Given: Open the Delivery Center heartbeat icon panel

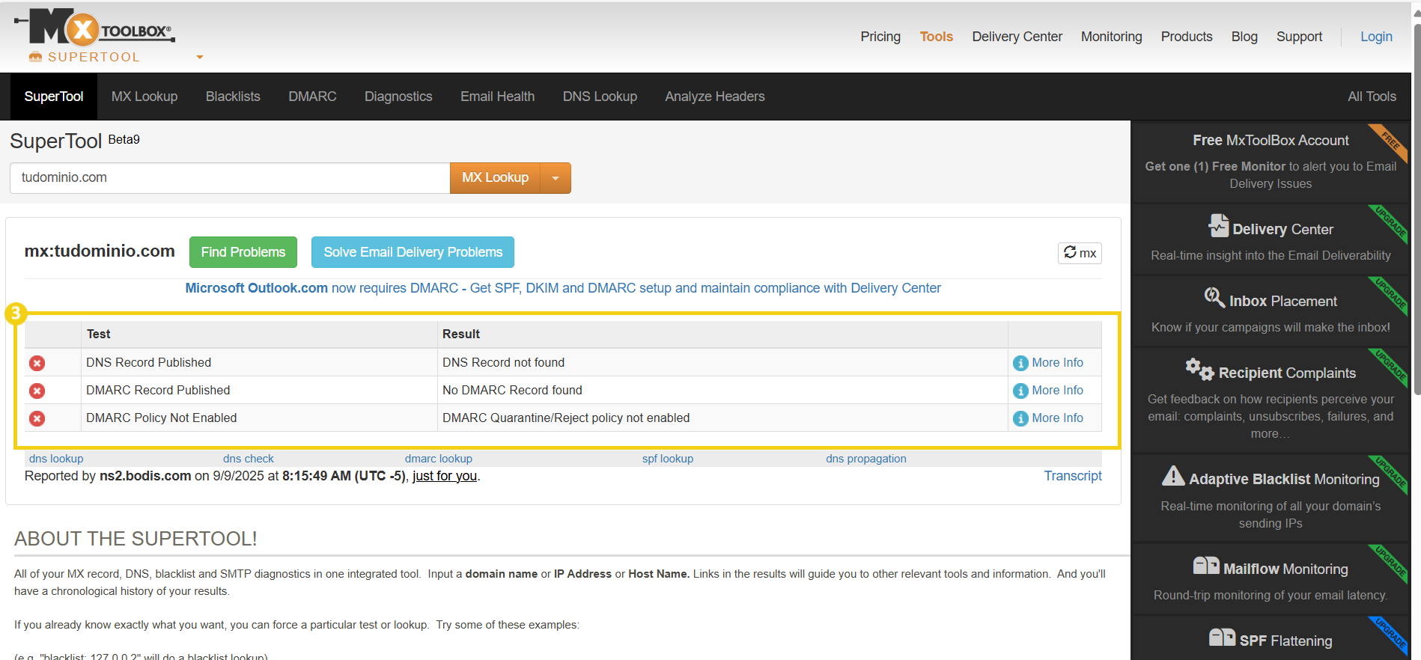Looking at the screenshot, I should point(1218,226).
